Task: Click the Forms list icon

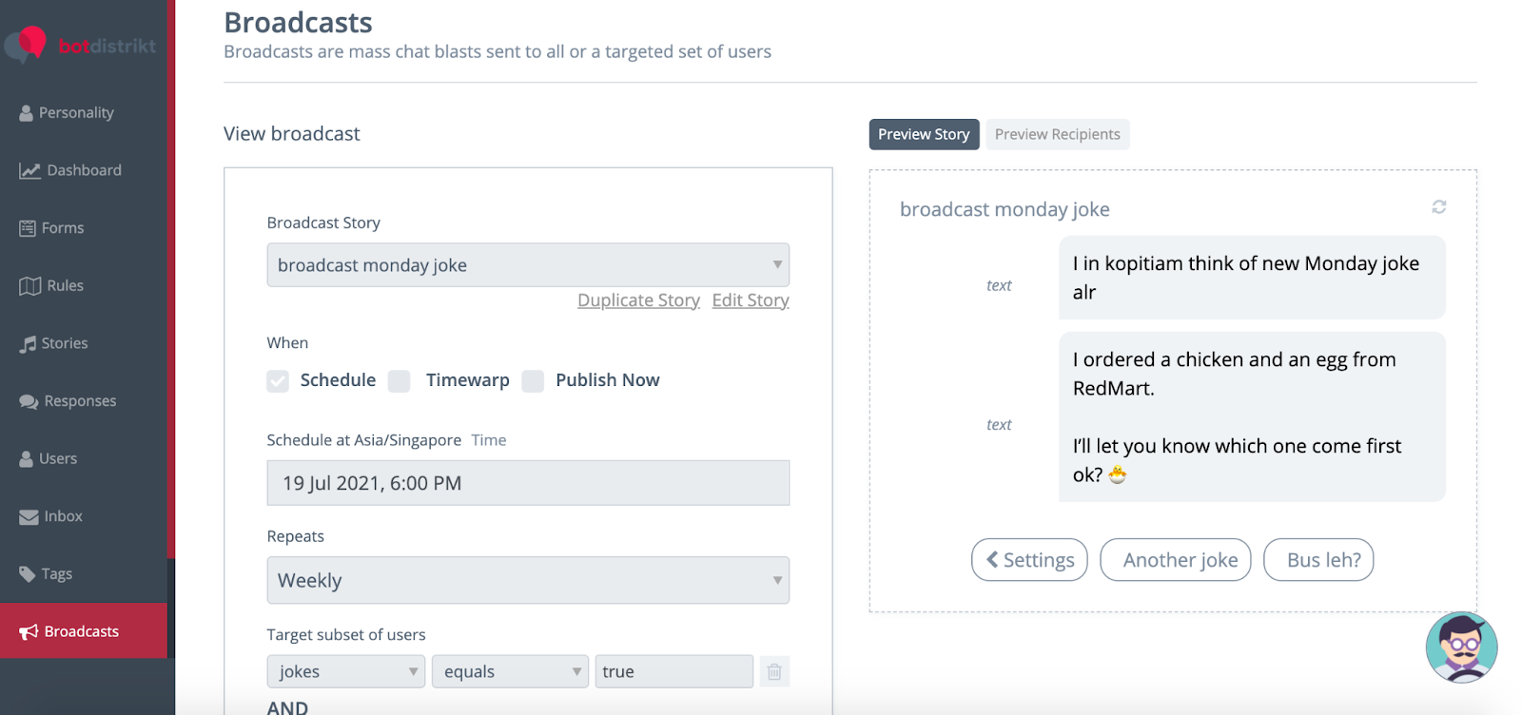Action: pos(28,228)
